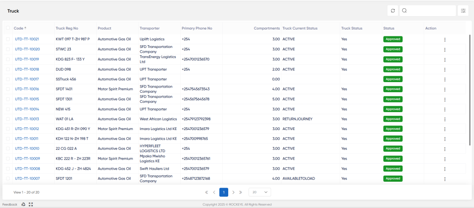Image resolution: width=474 pixels, height=208 pixels.
Task: Click the Transporter column header
Action: click(150, 28)
